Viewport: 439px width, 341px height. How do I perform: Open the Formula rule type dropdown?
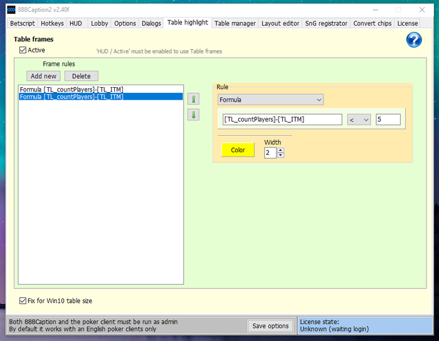(x=270, y=100)
